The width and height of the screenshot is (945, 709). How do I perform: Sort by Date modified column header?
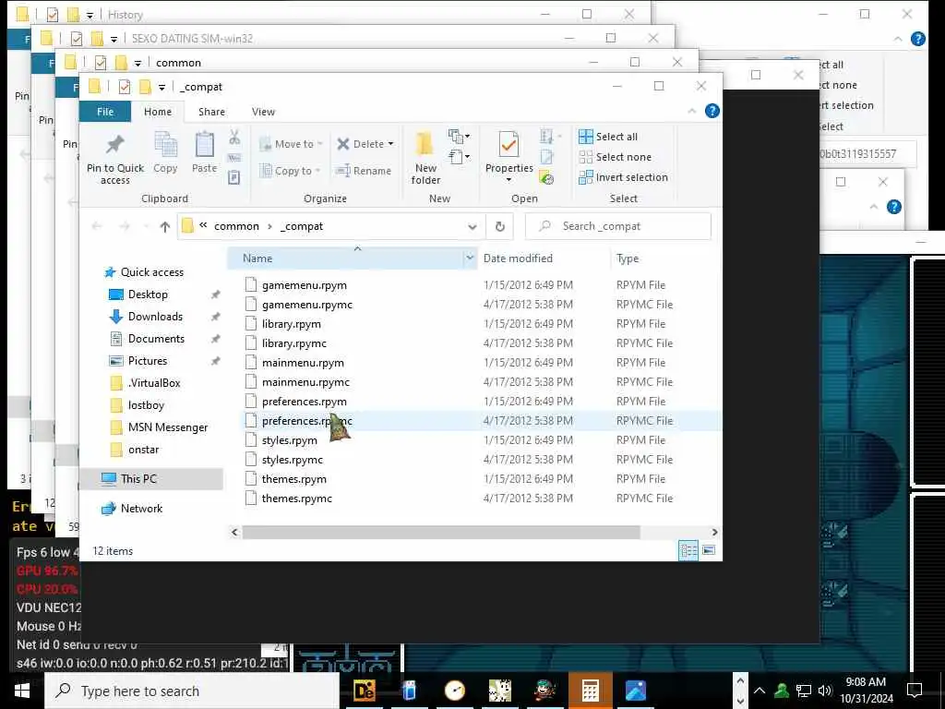click(x=517, y=258)
